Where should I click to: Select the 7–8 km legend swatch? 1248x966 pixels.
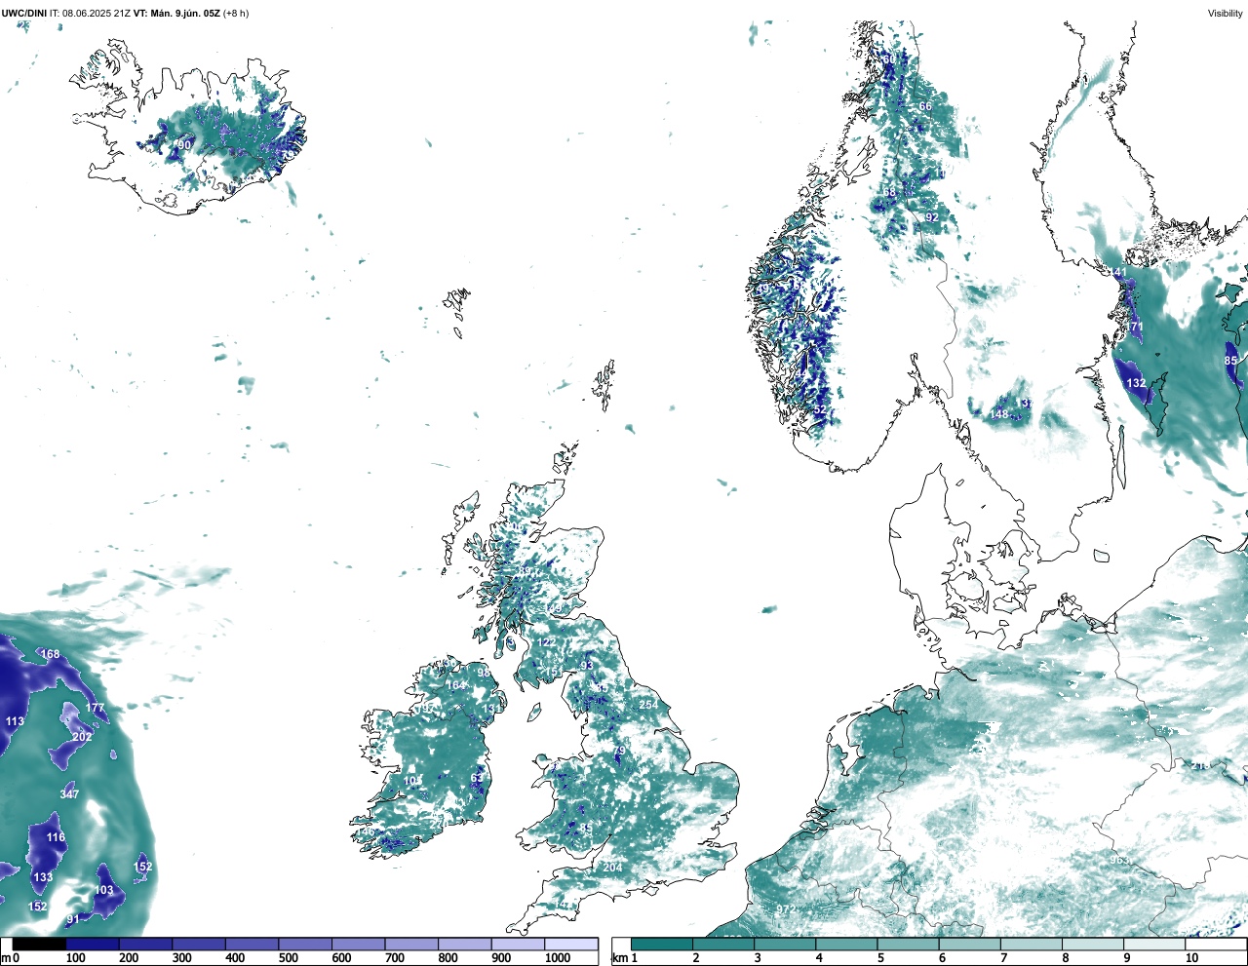(x=1032, y=945)
